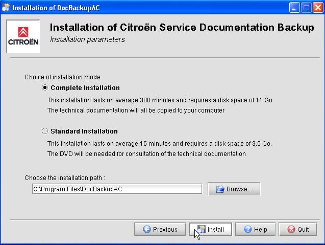Screen dimensions: 325x245
Task: Start setup with the Install button
Action: pyautogui.click(x=210, y=229)
